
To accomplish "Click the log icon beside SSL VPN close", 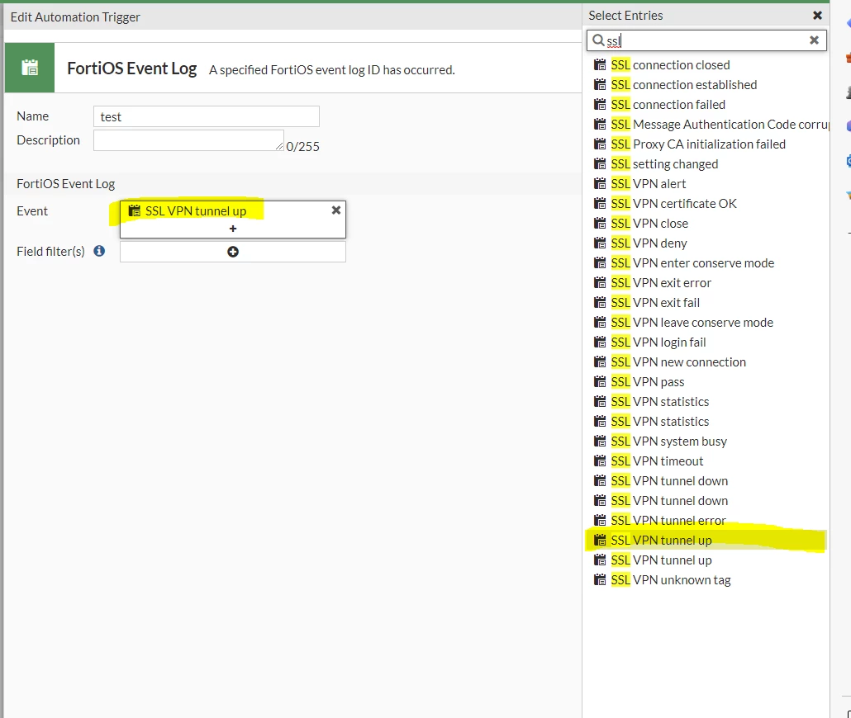I will (600, 224).
